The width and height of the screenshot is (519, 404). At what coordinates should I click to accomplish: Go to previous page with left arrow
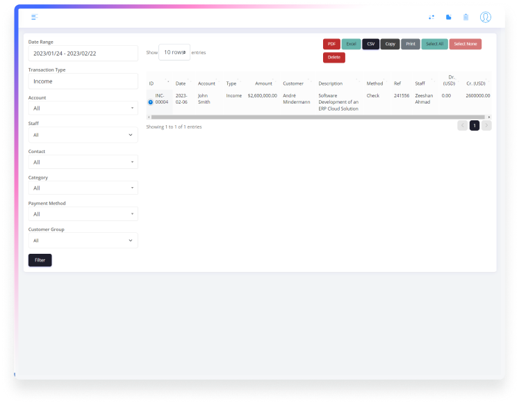tap(463, 126)
